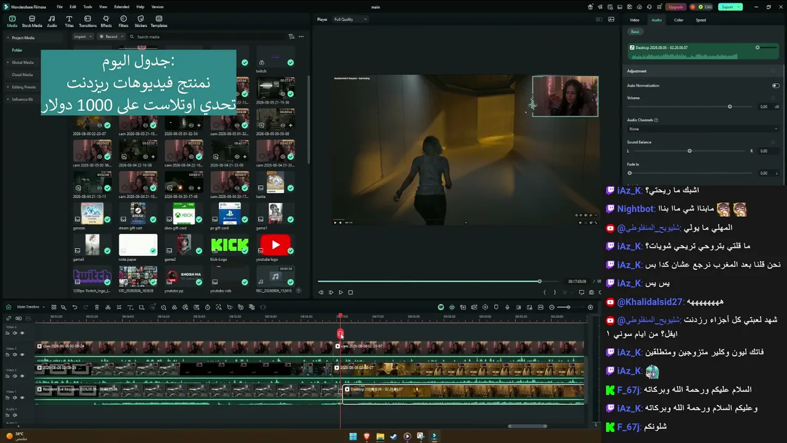787x443 pixels.
Task: Click the Export button
Action: (x=730, y=7)
